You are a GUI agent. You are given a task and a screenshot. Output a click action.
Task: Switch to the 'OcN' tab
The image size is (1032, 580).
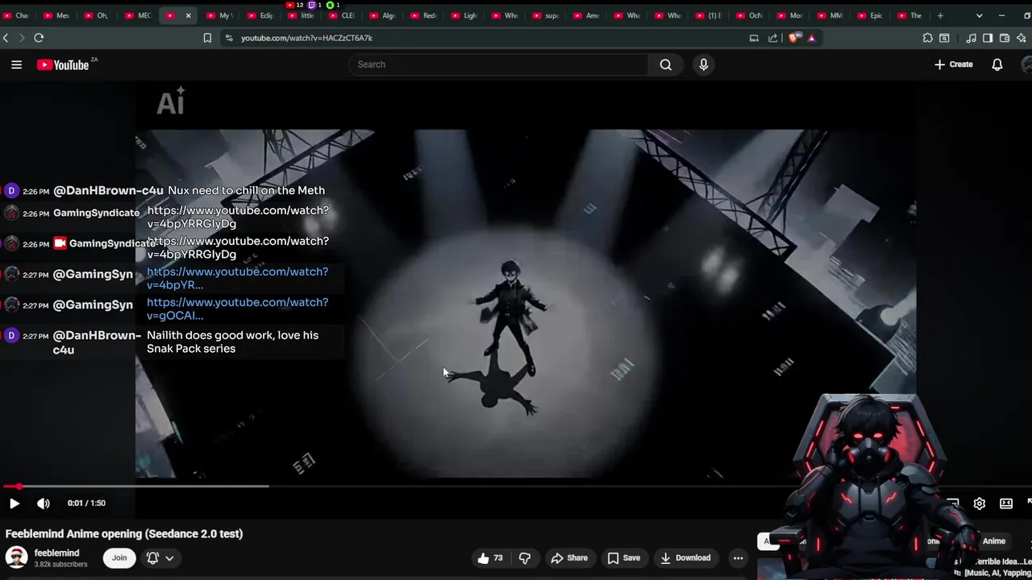click(x=748, y=15)
